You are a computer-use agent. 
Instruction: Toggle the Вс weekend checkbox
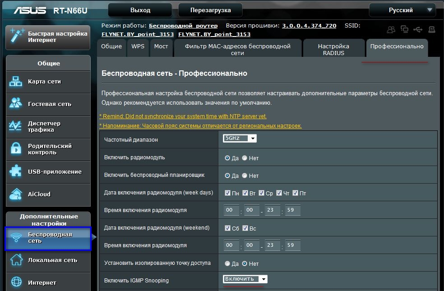(245, 228)
